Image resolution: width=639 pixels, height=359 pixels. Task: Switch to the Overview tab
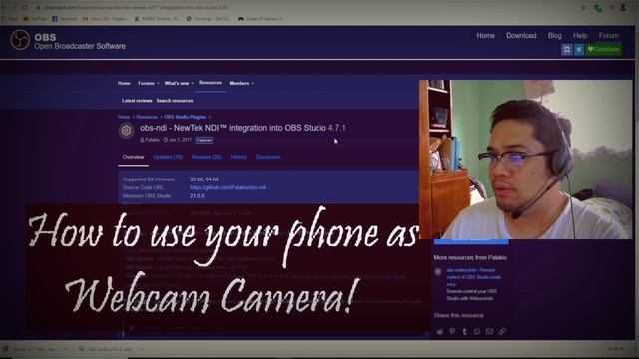coord(133,157)
